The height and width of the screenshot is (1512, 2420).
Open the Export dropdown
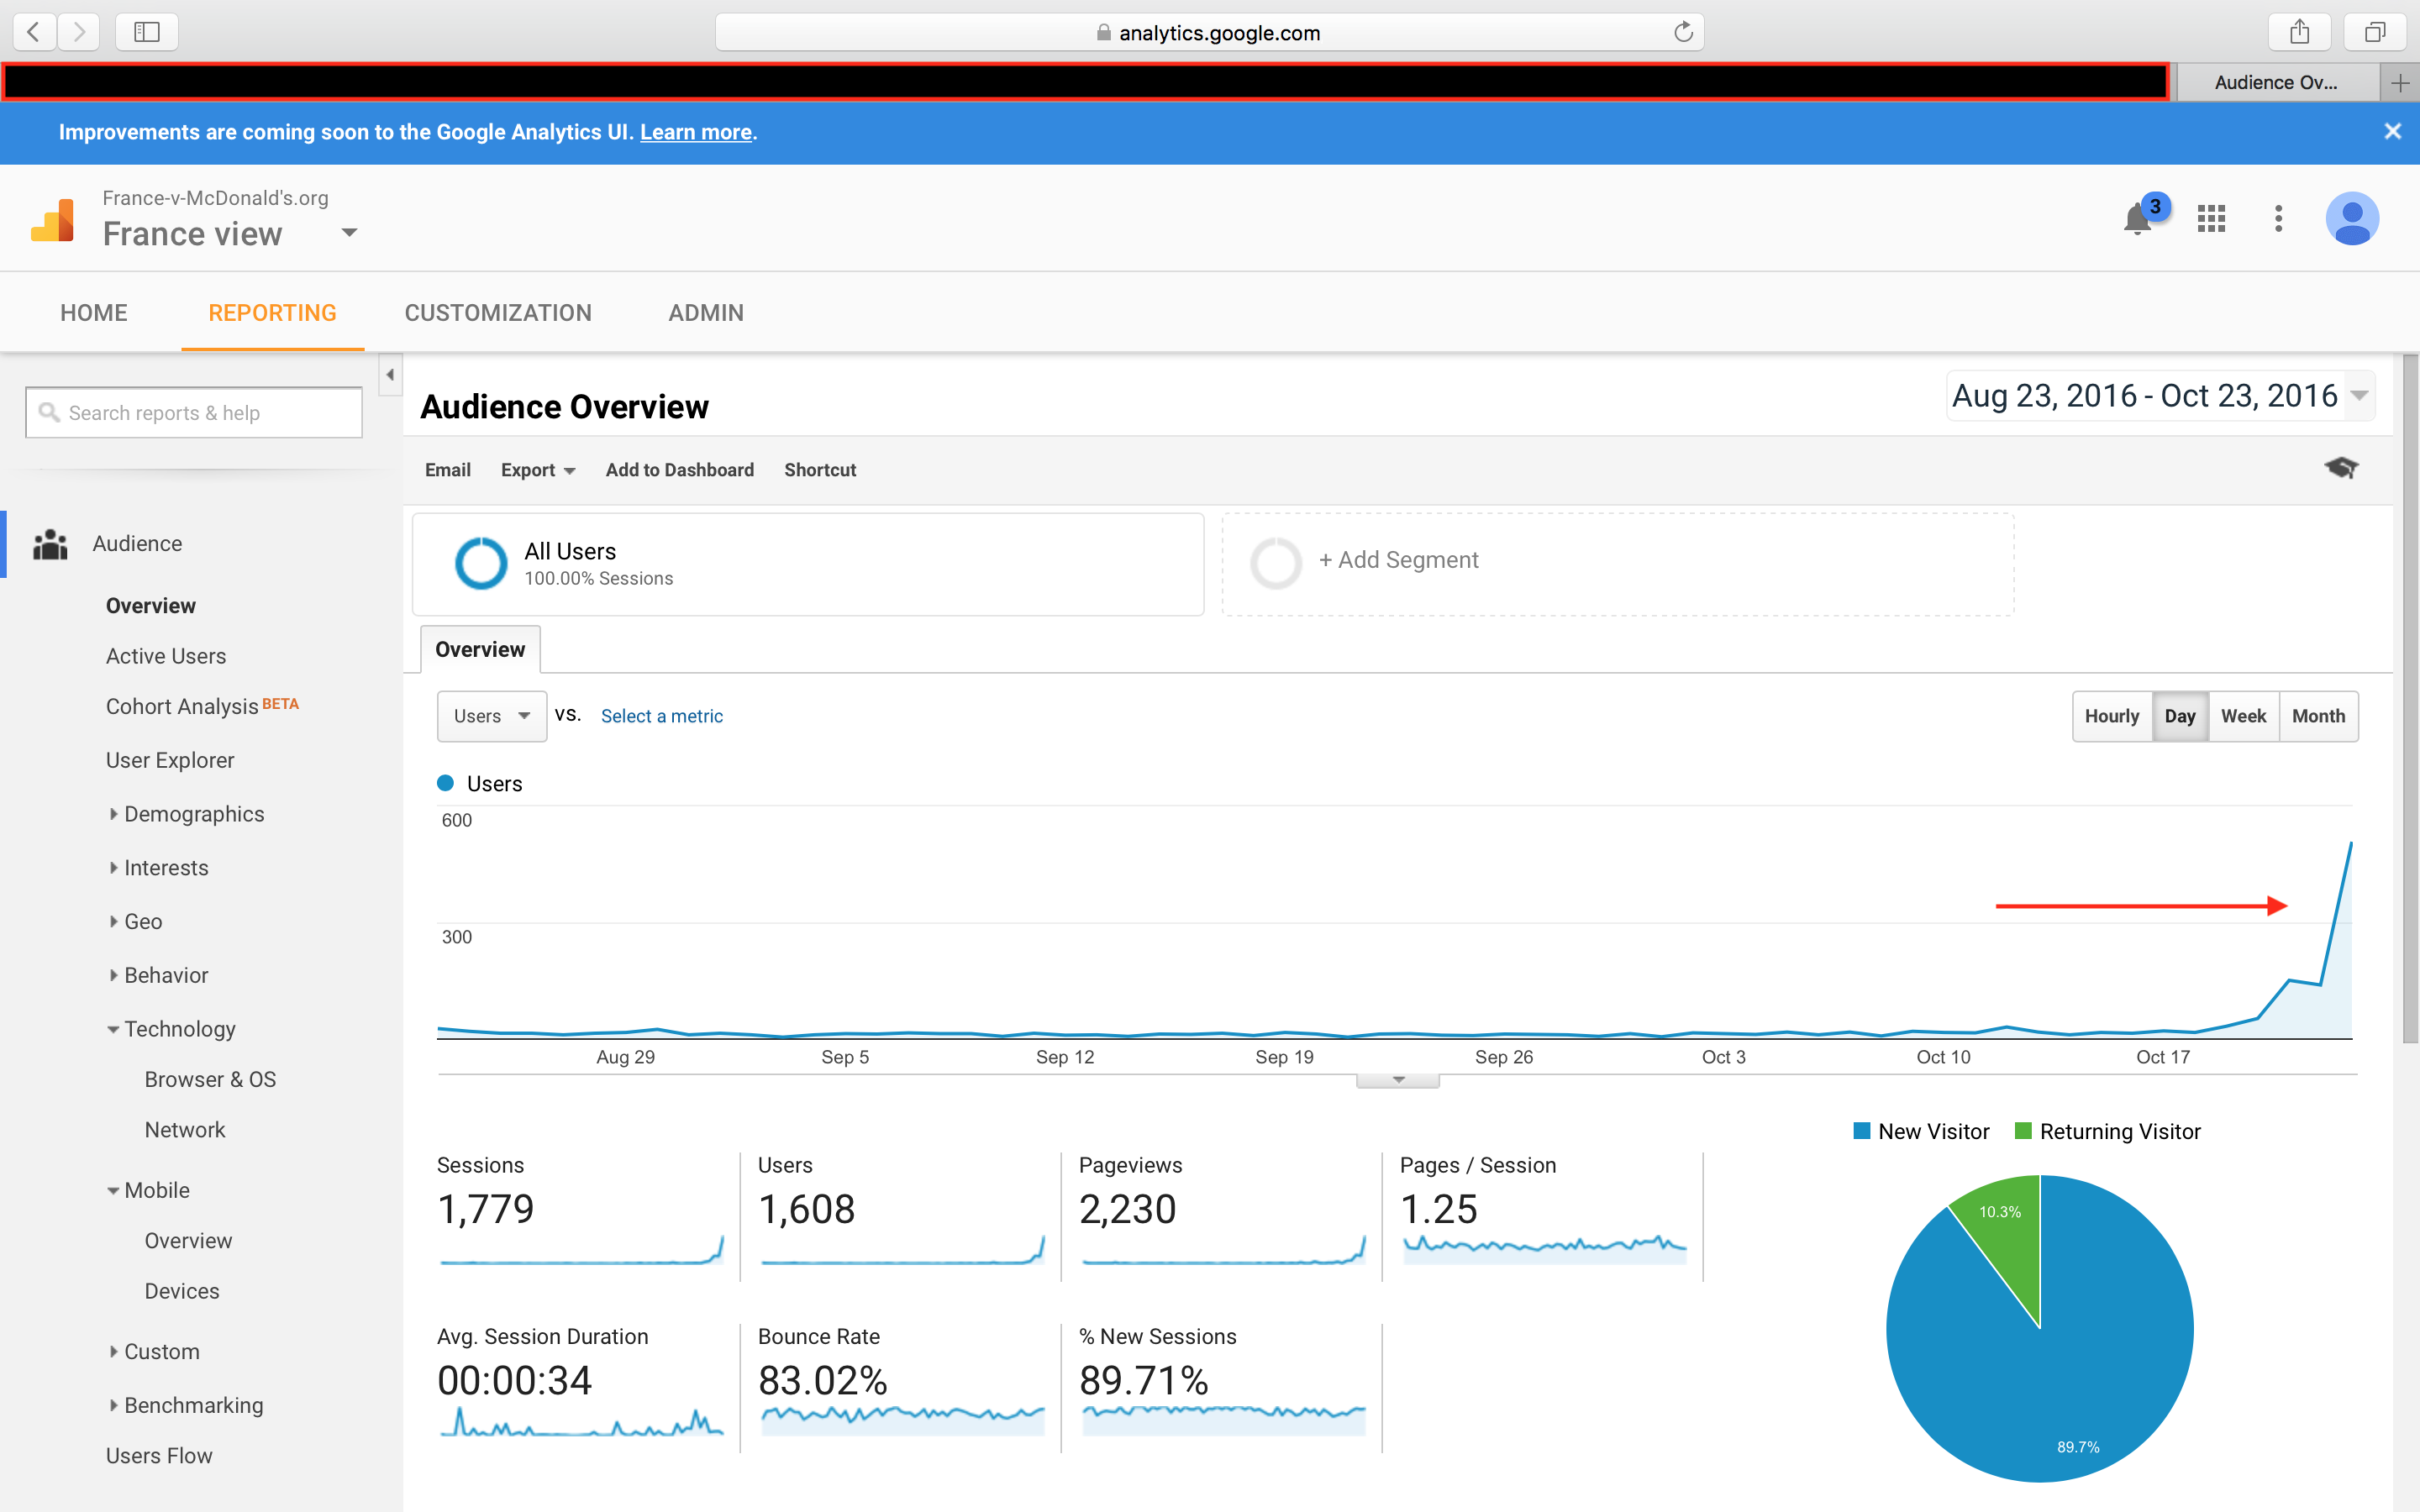tap(537, 470)
